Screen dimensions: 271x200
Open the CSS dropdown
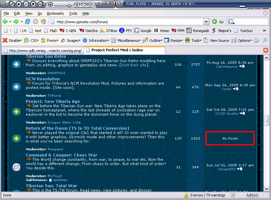pos(31,41)
